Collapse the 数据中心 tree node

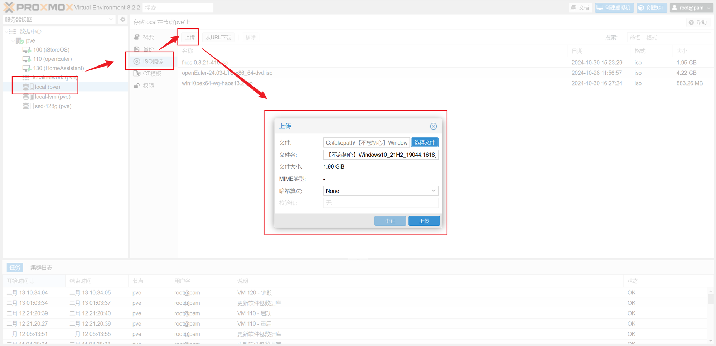point(7,31)
